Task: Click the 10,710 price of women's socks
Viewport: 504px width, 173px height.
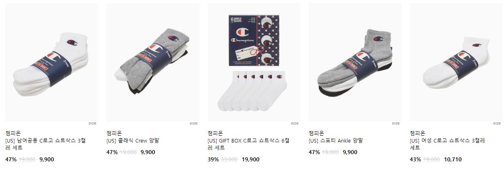Action: [x=453, y=159]
